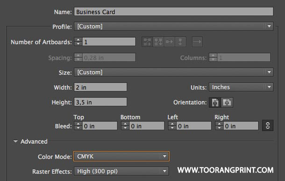Select grid by row artboard layout icon

click(147, 42)
